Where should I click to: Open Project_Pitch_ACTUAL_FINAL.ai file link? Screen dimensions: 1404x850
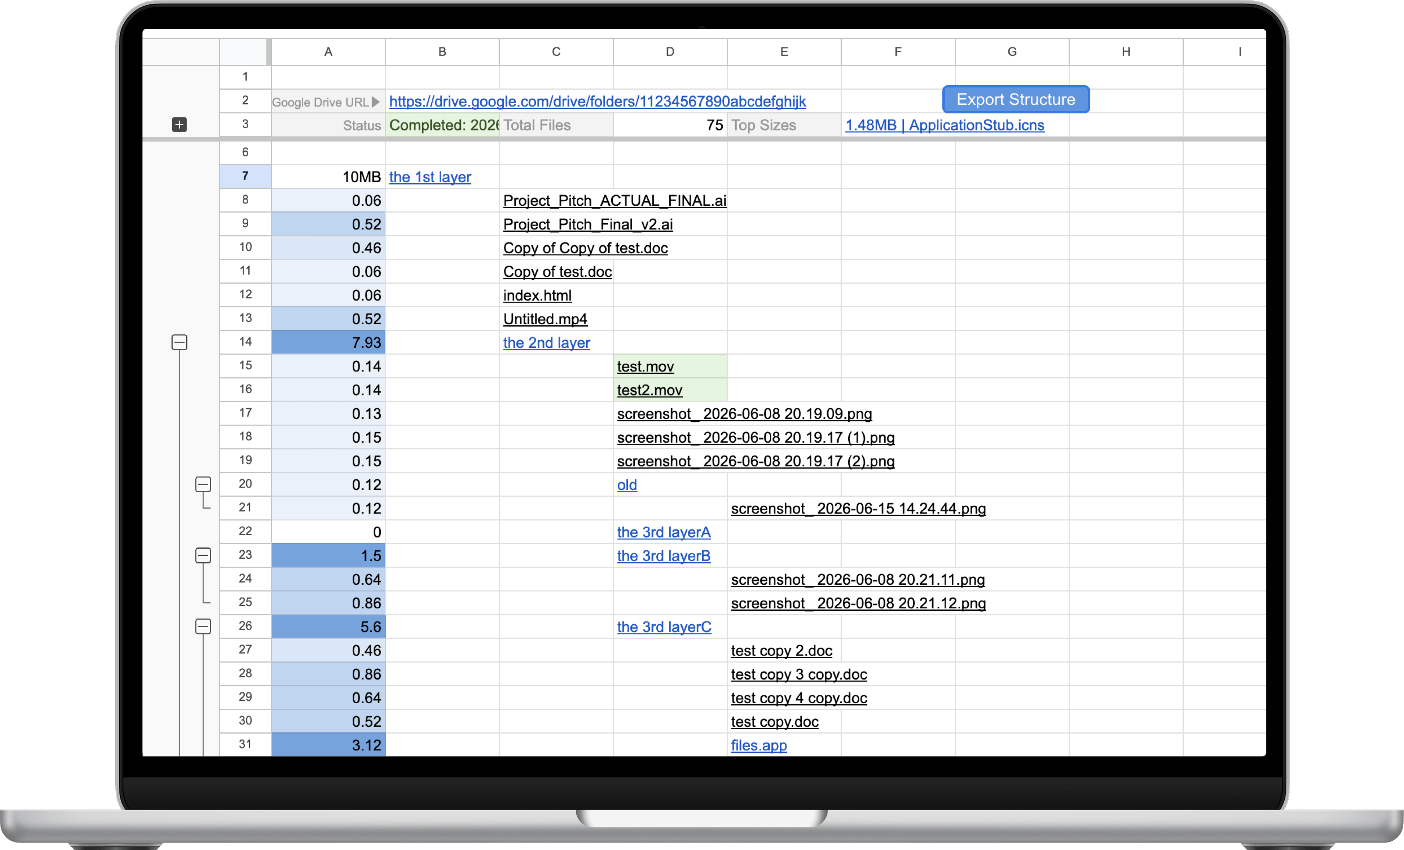614,201
